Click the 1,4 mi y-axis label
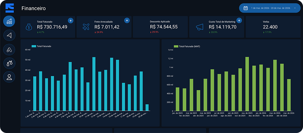The height and width of the screenshot is (133, 303). point(170,50)
